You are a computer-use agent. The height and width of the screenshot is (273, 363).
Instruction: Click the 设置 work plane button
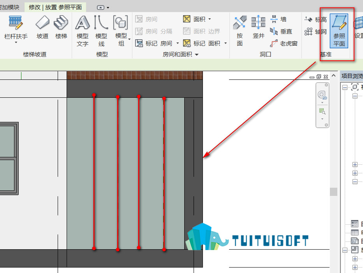[x=358, y=27]
